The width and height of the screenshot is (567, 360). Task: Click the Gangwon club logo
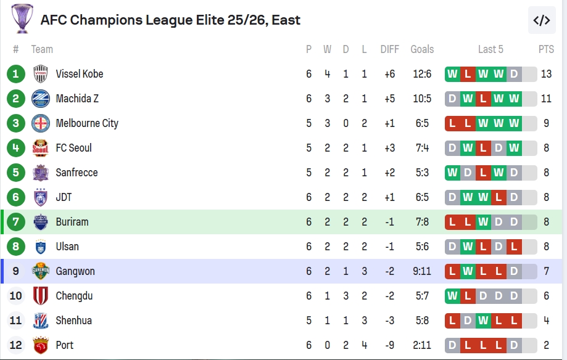pyautogui.click(x=41, y=271)
